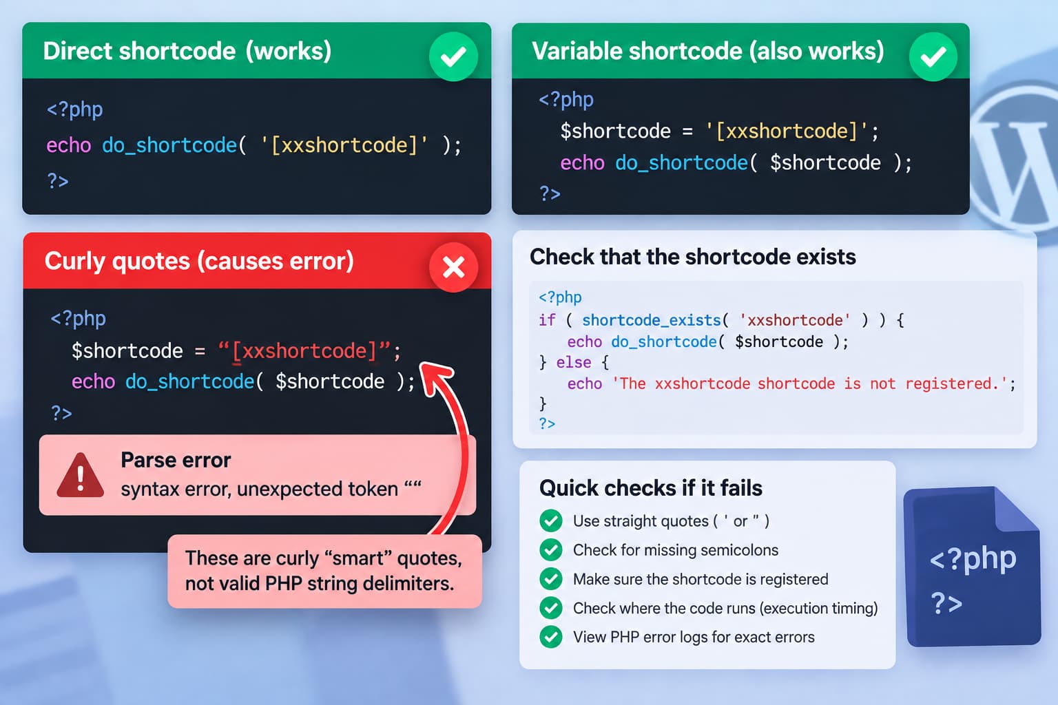Viewport: 1058px width, 705px height.
Task: Click the curly-quoted $shortcode assignment line
Action: coord(236,350)
